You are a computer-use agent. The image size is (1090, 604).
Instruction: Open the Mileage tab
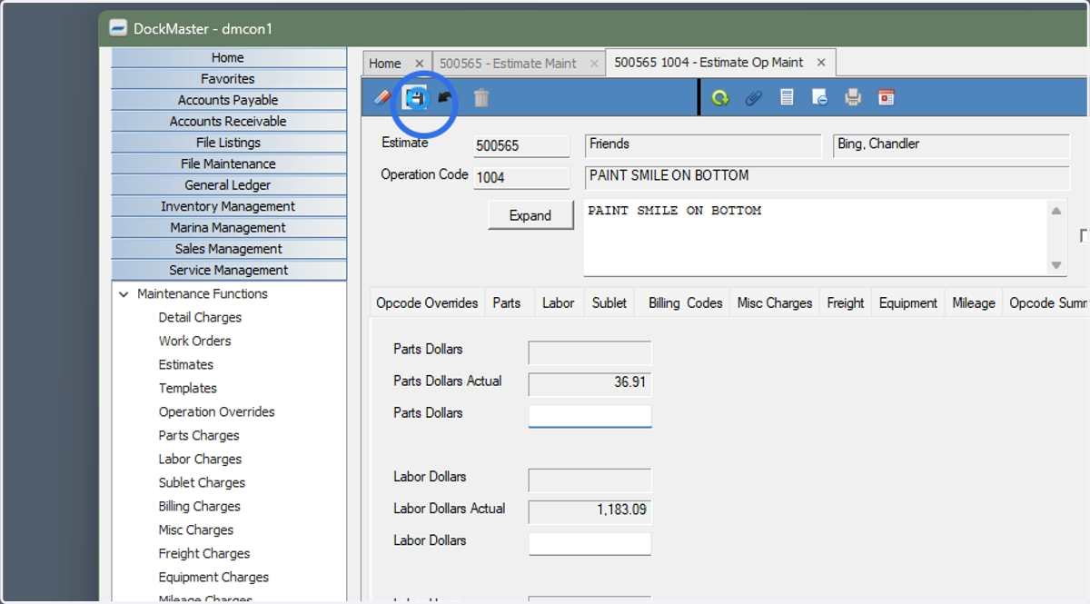tap(974, 303)
